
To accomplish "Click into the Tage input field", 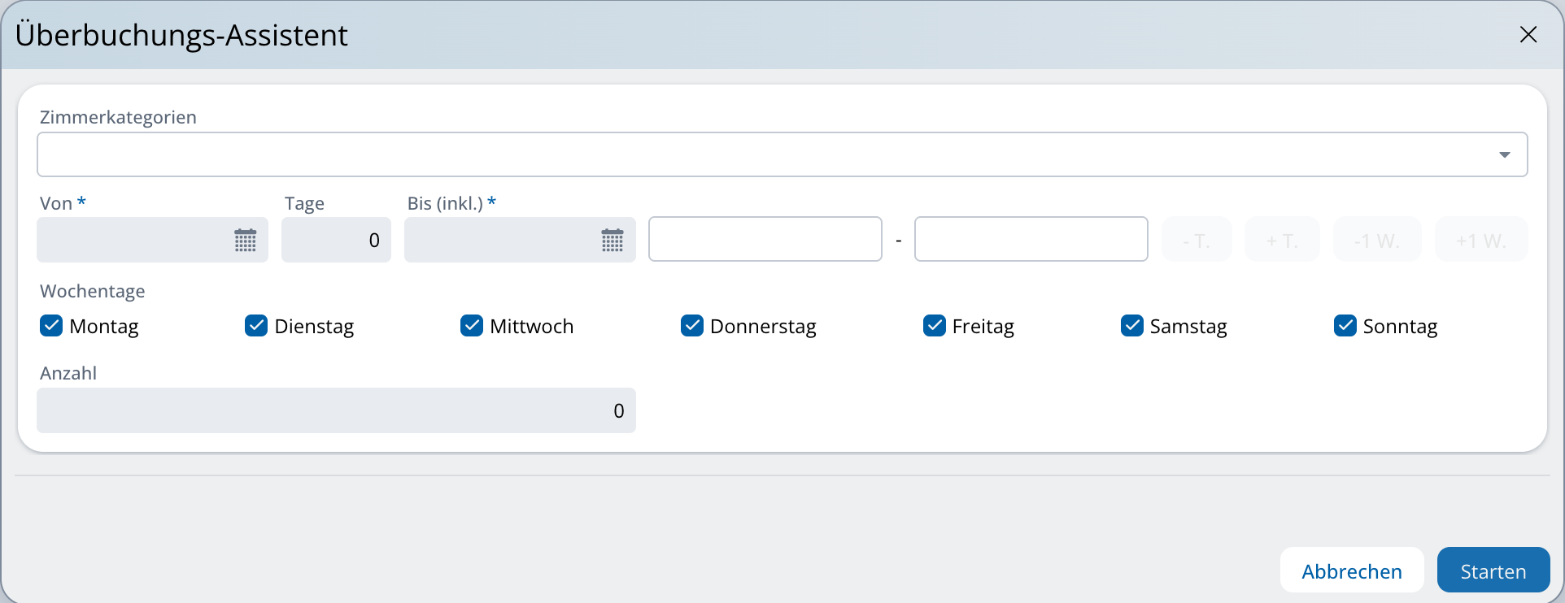I will click(x=335, y=241).
